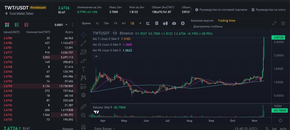Select the ruler measure tool
Screen dimensions: 290x130
click(x=83, y=107)
